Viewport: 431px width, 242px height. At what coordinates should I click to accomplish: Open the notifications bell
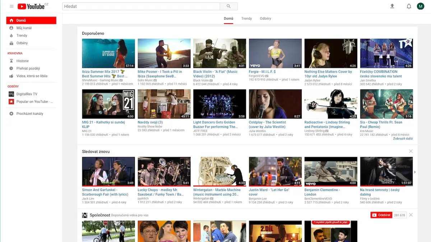click(409, 6)
